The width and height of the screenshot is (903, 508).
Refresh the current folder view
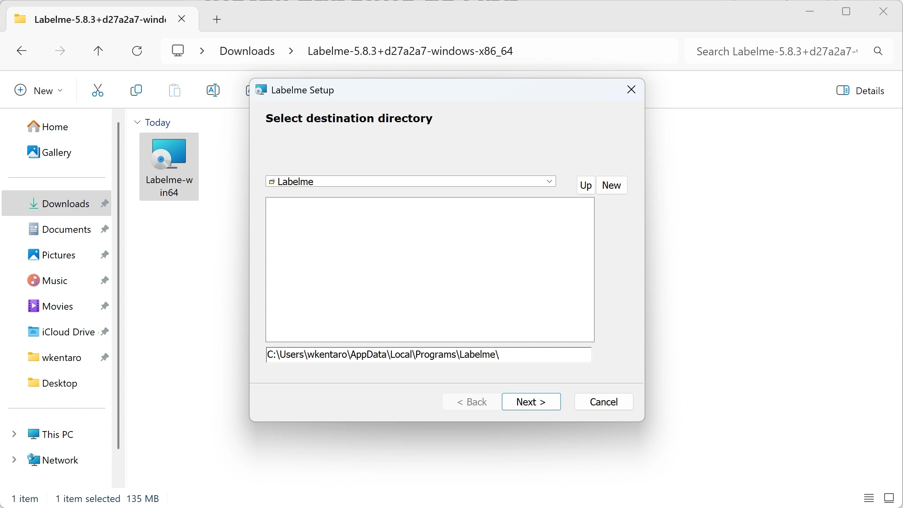click(137, 51)
